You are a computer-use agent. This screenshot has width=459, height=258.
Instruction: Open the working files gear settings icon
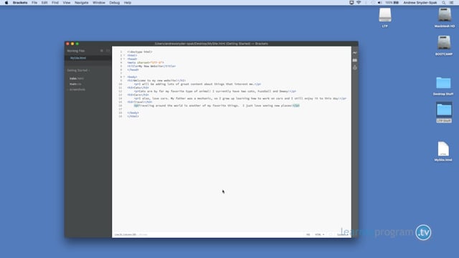click(102, 51)
